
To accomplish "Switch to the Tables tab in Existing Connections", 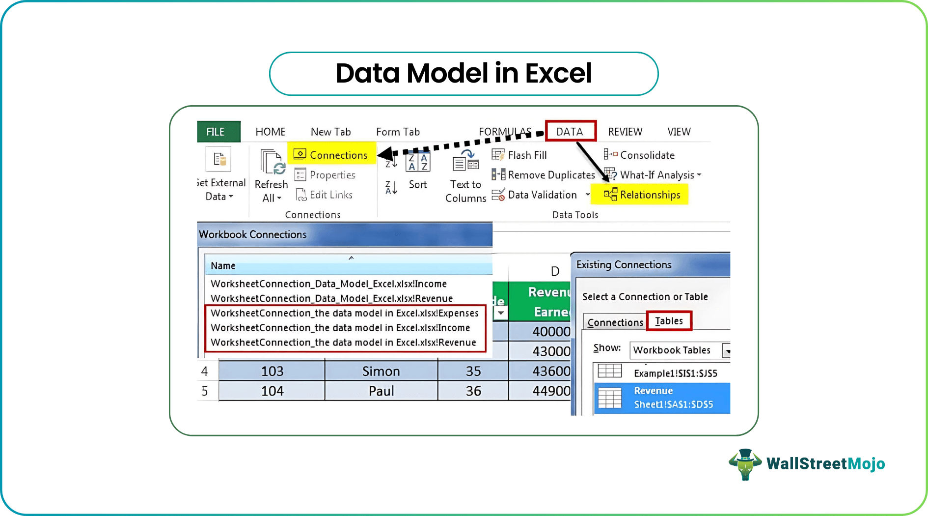I will pyautogui.click(x=669, y=320).
